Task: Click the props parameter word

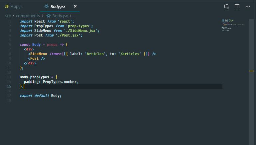Action: pyautogui.click(x=52, y=44)
